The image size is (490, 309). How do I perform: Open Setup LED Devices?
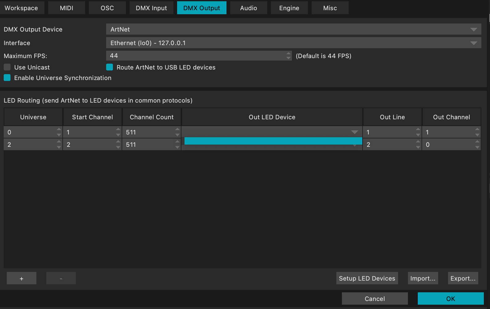[367, 278]
